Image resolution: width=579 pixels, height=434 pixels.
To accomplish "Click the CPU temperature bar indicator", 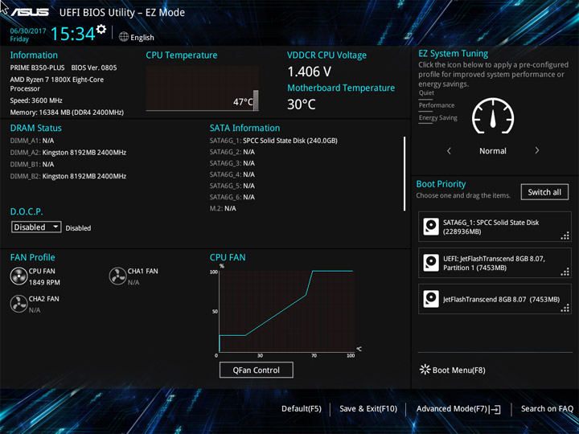I will pyautogui.click(x=256, y=100).
